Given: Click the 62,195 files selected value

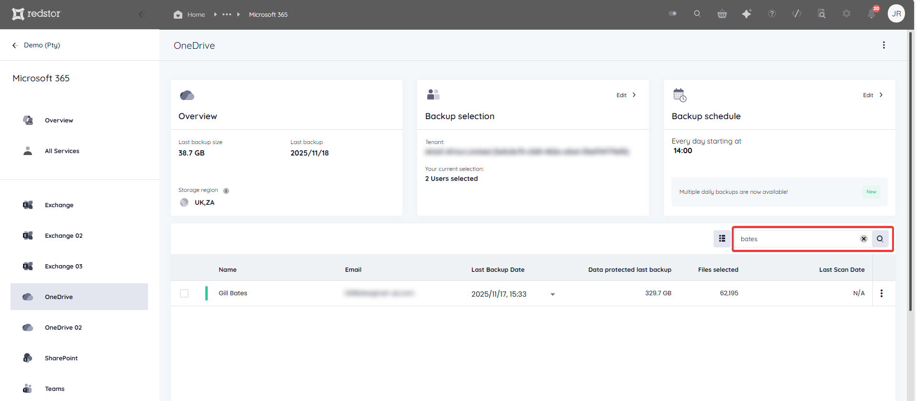Looking at the screenshot, I should tap(729, 293).
